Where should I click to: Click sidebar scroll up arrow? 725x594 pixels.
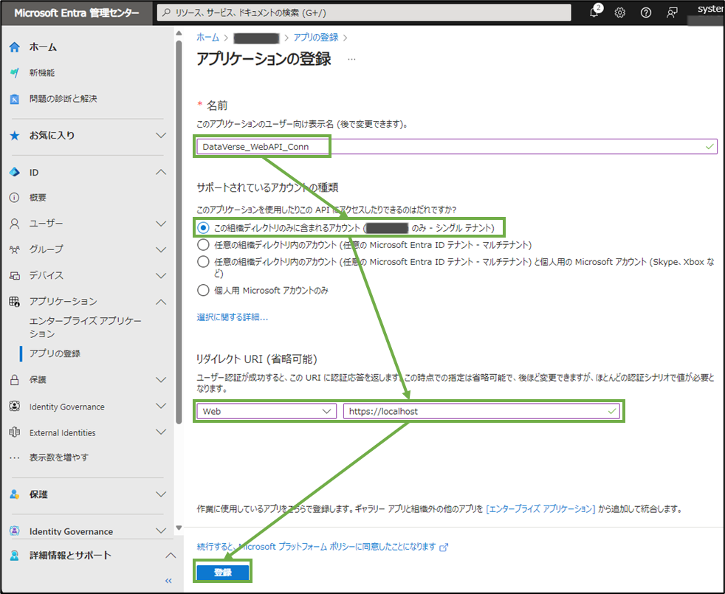179,33
